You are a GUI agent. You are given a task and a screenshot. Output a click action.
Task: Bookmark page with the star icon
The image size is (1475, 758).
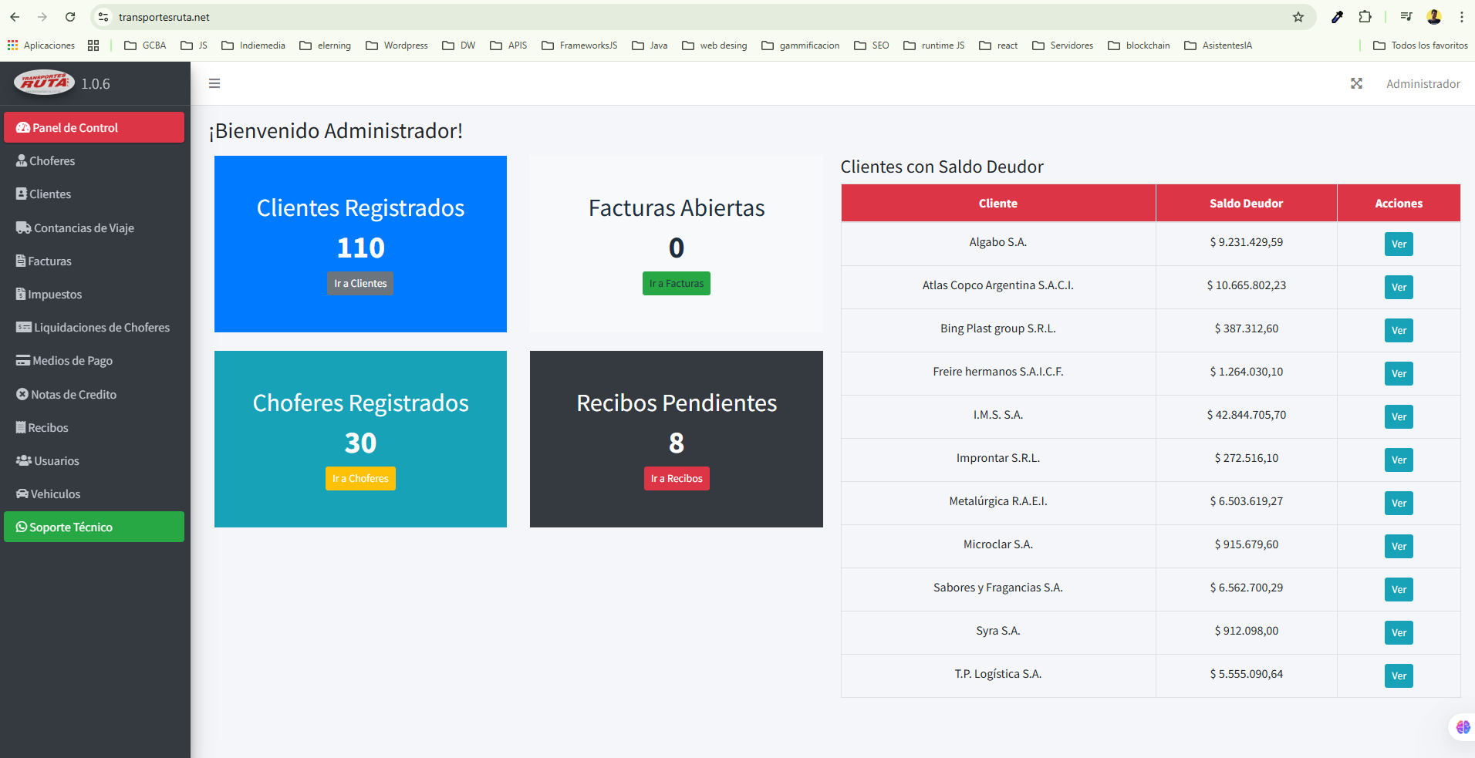(1298, 17)
